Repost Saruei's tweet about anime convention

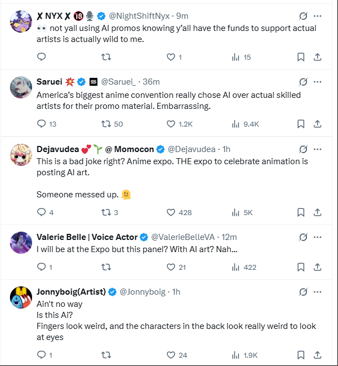click(112, 124)
